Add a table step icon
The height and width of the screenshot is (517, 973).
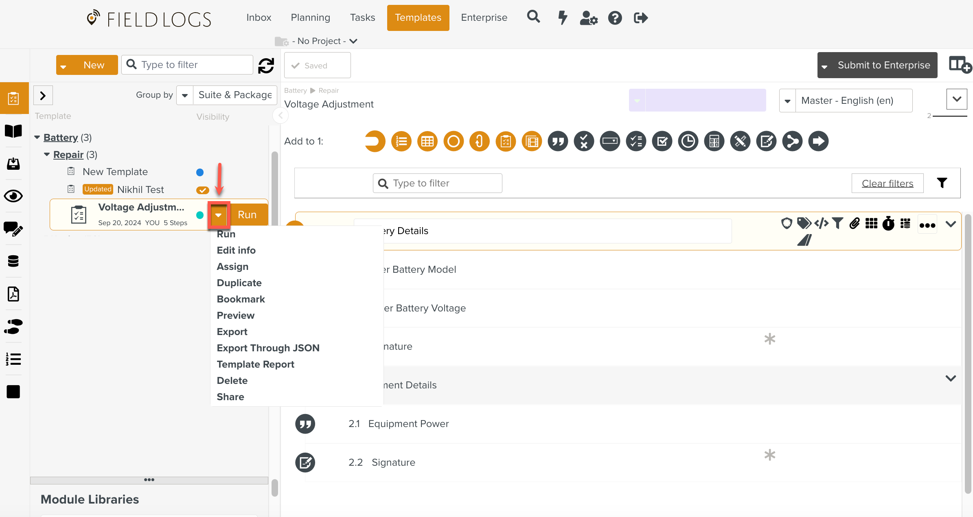tap(427, 142)
